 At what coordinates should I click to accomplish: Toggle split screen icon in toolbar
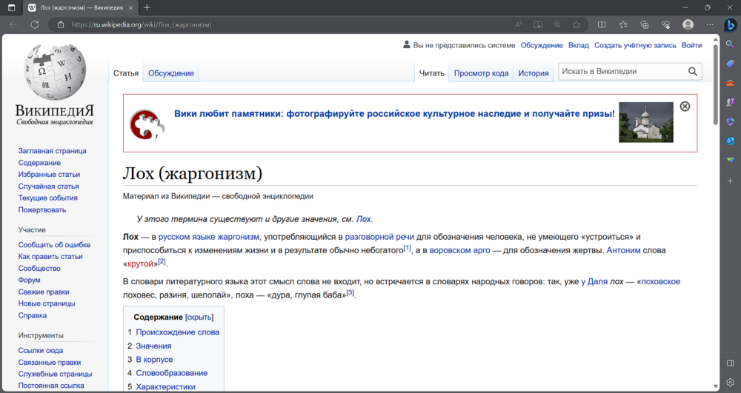[602, 24]
